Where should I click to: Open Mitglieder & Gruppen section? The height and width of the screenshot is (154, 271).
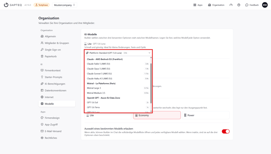(x=57, y=43)
